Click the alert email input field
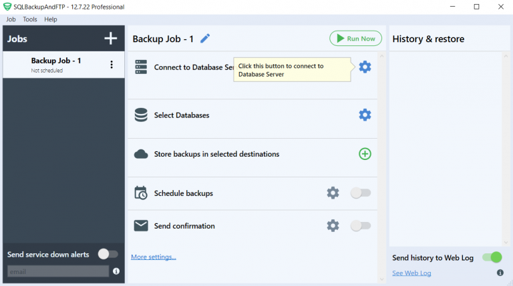513x286 pixels. pos(58,271)
